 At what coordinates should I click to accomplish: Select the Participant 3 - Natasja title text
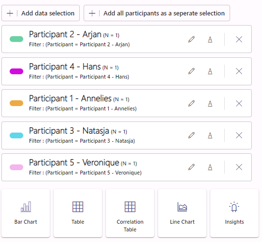[69, 131]
